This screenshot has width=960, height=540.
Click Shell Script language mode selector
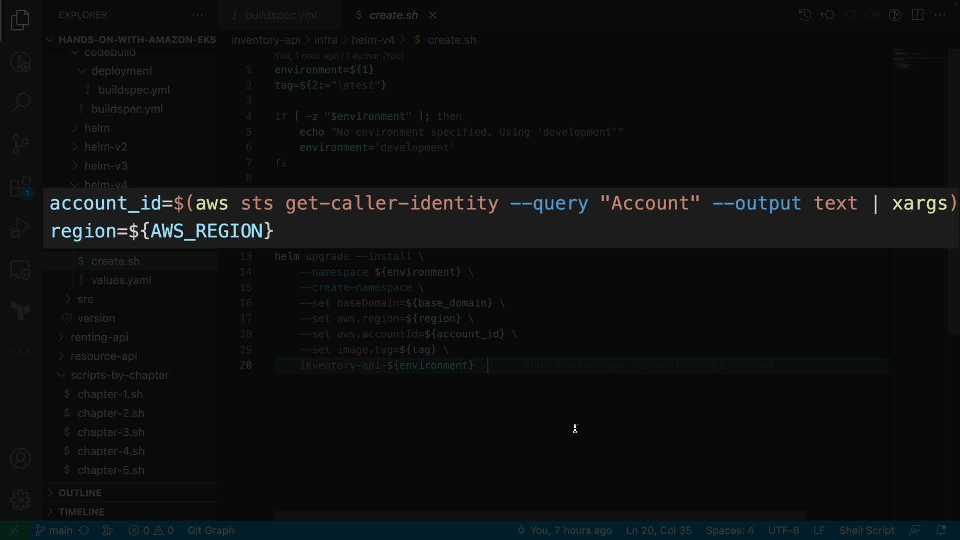(866, 530)
